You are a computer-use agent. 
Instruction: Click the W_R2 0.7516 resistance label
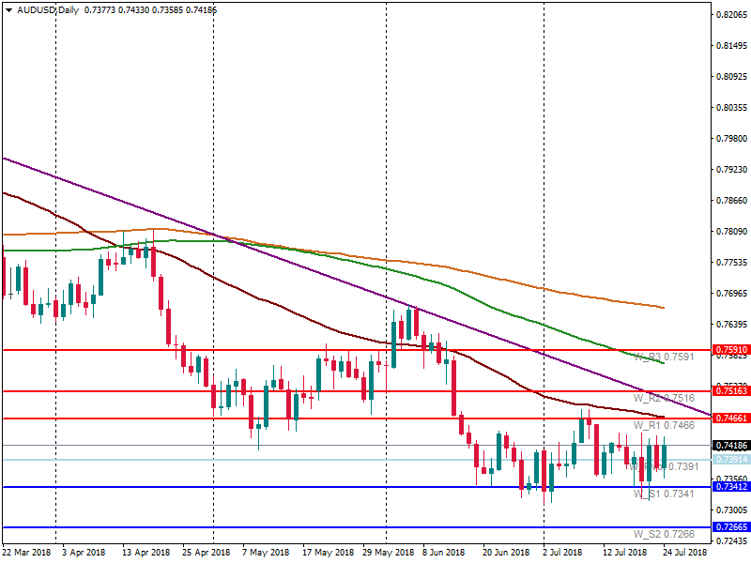(x=663, y=398)
